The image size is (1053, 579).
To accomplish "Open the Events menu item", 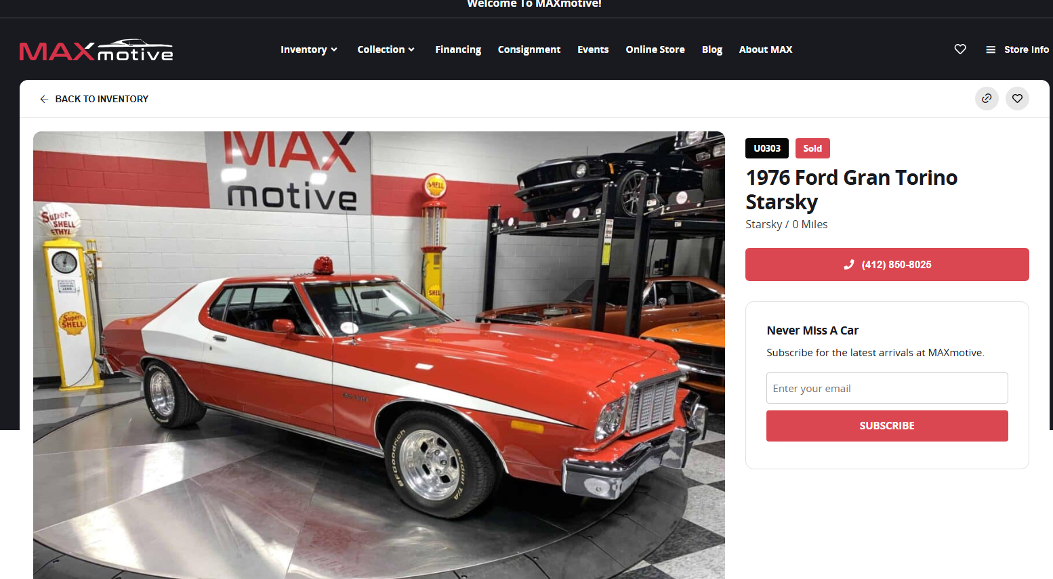I will coord(593,49).
